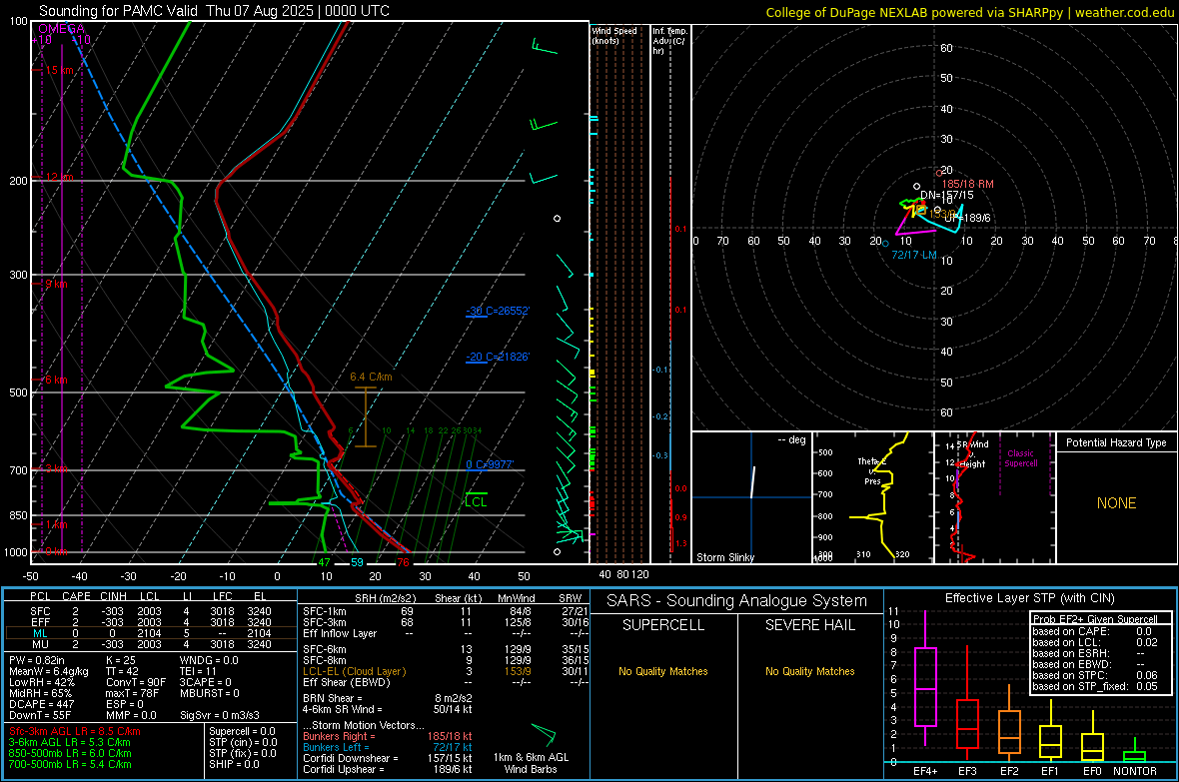This screenshot has height=782, width=1179.
Task: Click the 6 km height marker
Action: pos(56,380)
